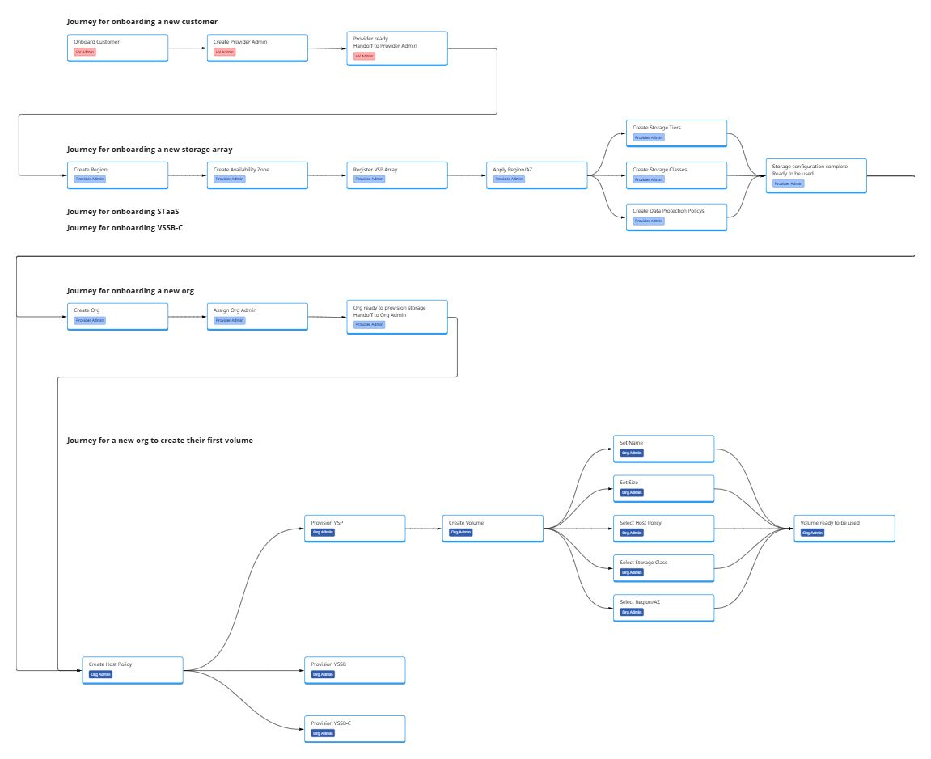Viewport: 931px width, 759px height.
Task: Click the Provider Admin tag on Create Storage Tiers
Action: (649, 137)
